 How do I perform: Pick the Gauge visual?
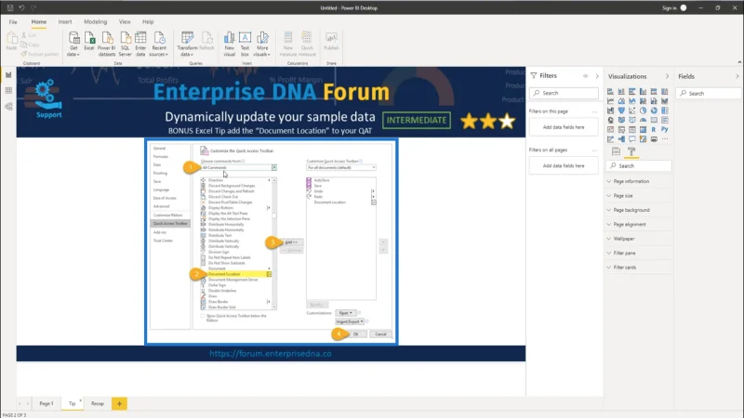(x=643, y=120)
